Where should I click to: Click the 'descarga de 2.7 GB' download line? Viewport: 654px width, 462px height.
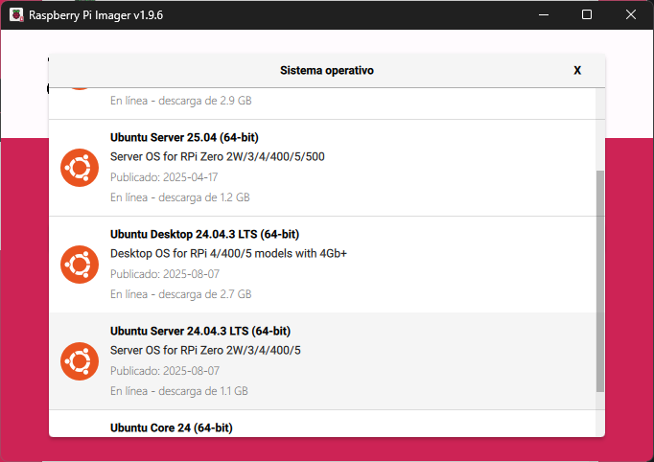(x=180, y=294)
